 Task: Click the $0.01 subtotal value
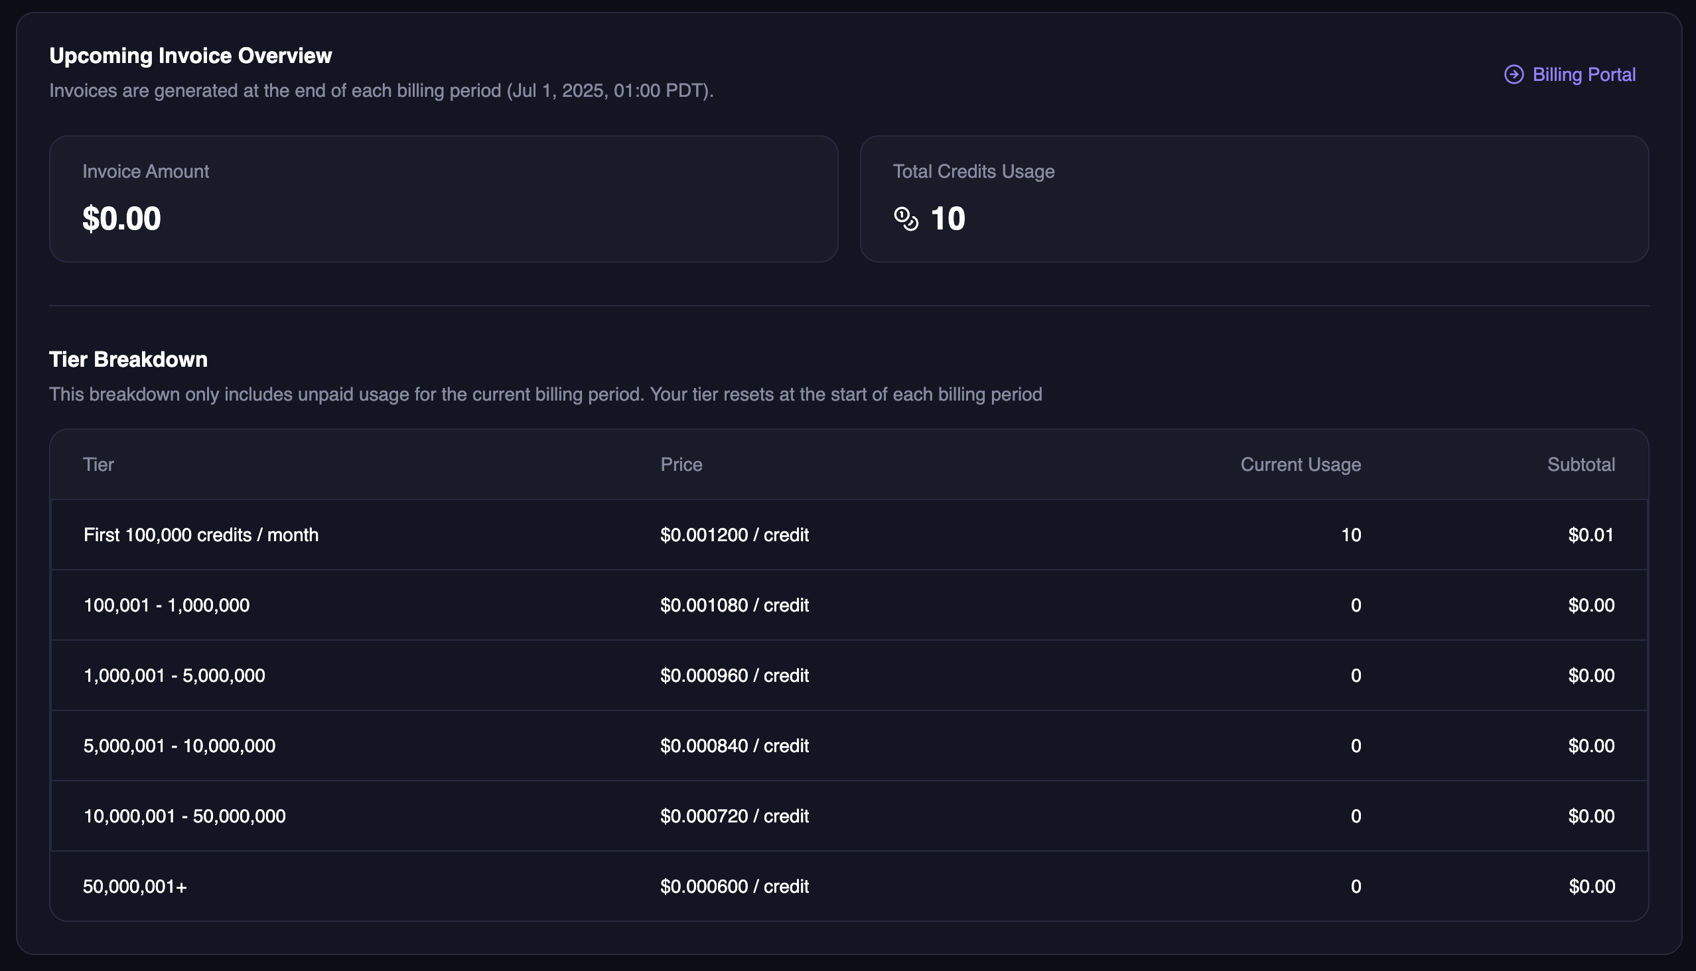click(x=1590, y=535)
